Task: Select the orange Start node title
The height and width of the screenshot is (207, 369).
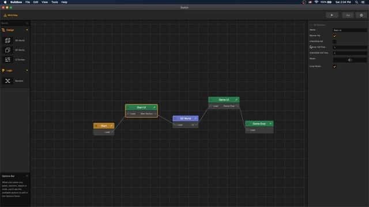Action: [104, 126]
